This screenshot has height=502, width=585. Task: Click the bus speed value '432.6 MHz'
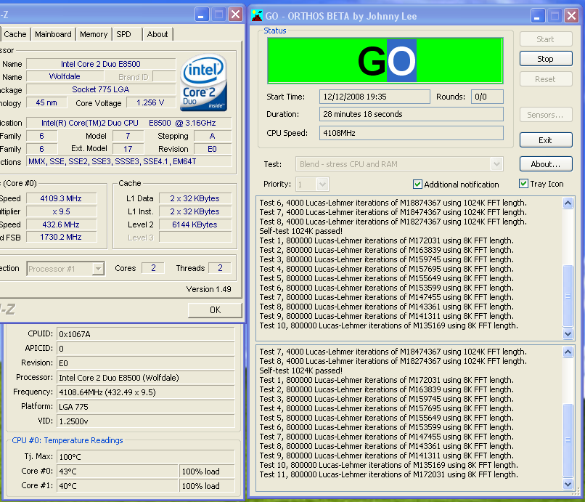point(61,224)
